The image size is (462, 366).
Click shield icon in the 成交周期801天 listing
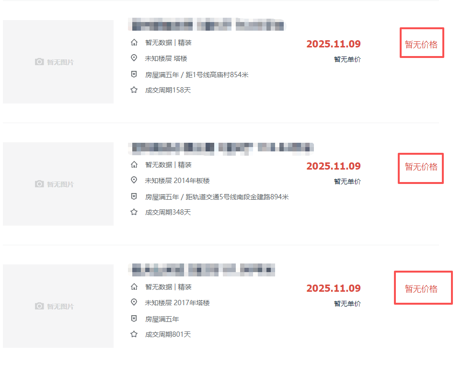134,319
